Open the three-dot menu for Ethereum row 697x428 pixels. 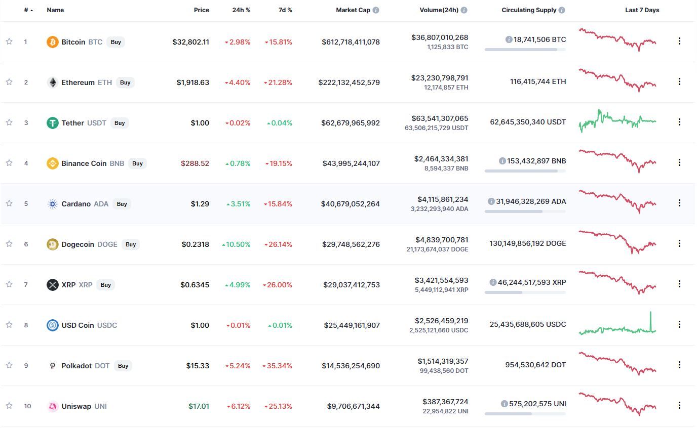(x=679, y=81)
